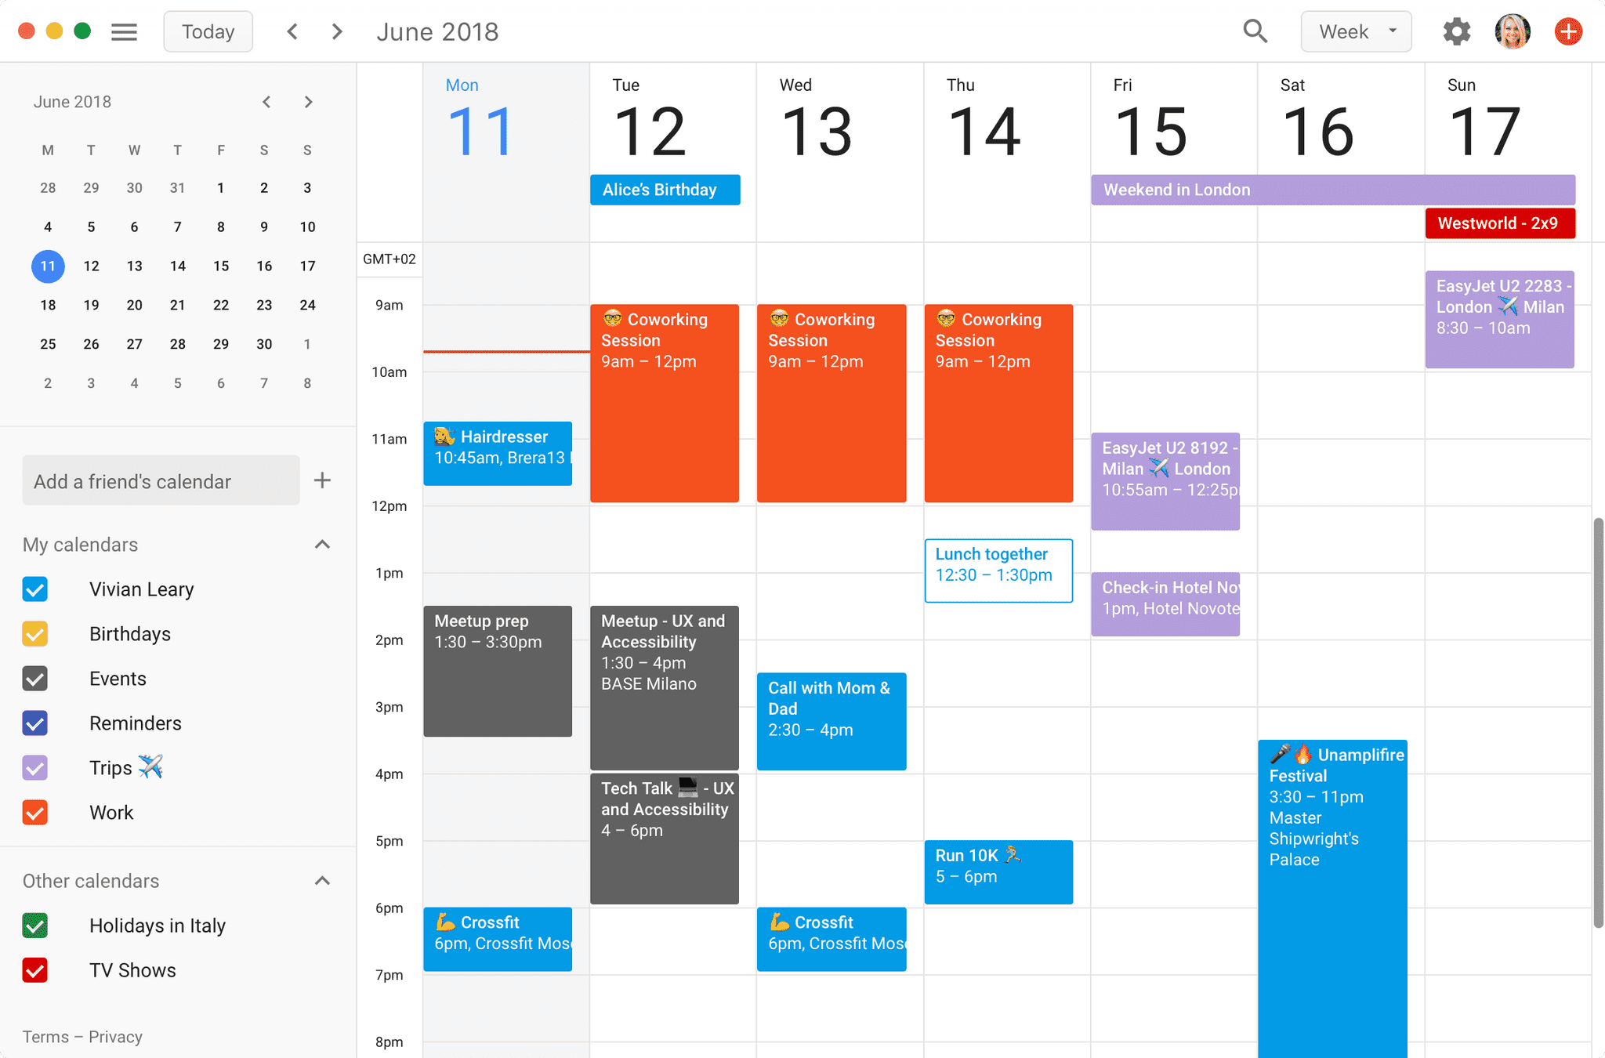Click the user profile avatar icon

tap(1513, 32)
